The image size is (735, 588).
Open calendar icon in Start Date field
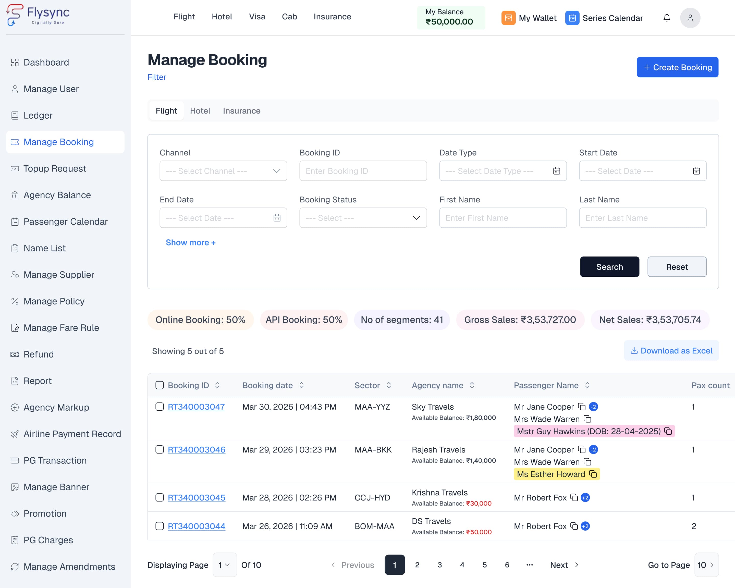(696, 171)
